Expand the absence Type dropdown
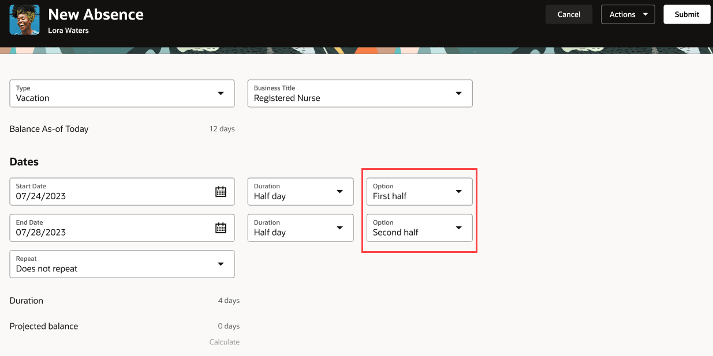This screenshot has width=713, height=356. pyautogui.click(x=221, y=93)
